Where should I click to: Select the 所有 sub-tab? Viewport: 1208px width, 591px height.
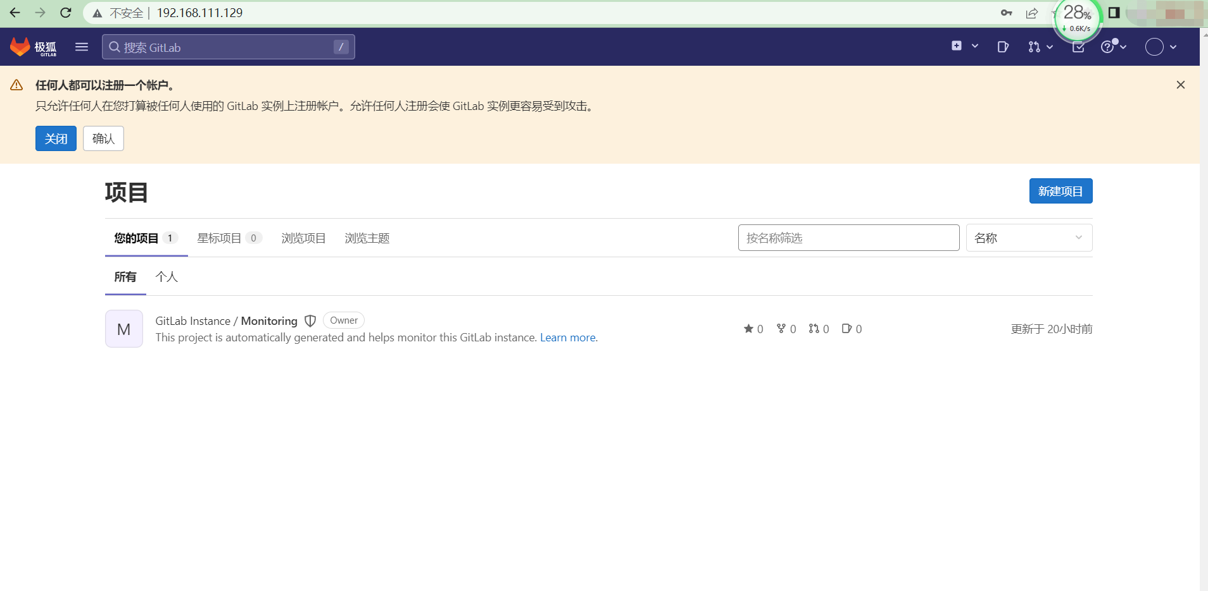coord(125,277)
